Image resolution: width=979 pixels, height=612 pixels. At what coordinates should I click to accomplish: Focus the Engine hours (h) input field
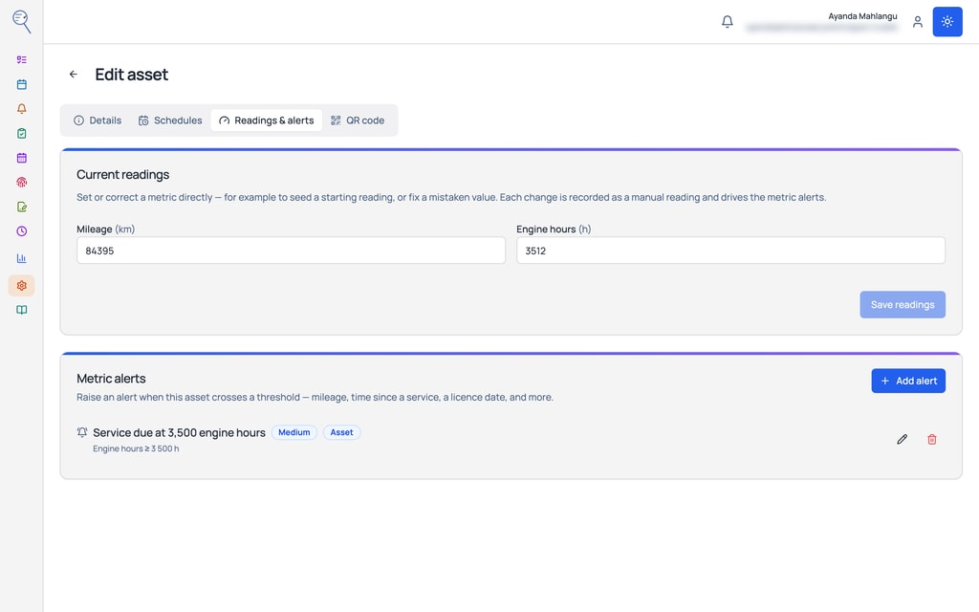[730, 251]
